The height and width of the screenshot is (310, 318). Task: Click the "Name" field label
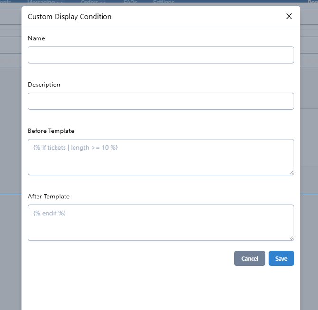(x=37, y=38)
